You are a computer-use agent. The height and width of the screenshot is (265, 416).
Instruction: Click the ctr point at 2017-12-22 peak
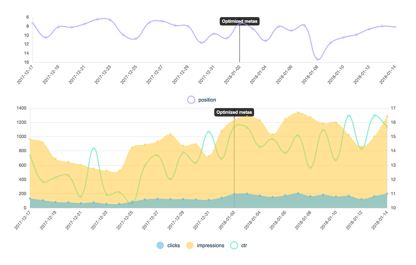click(x=94, y=148)
